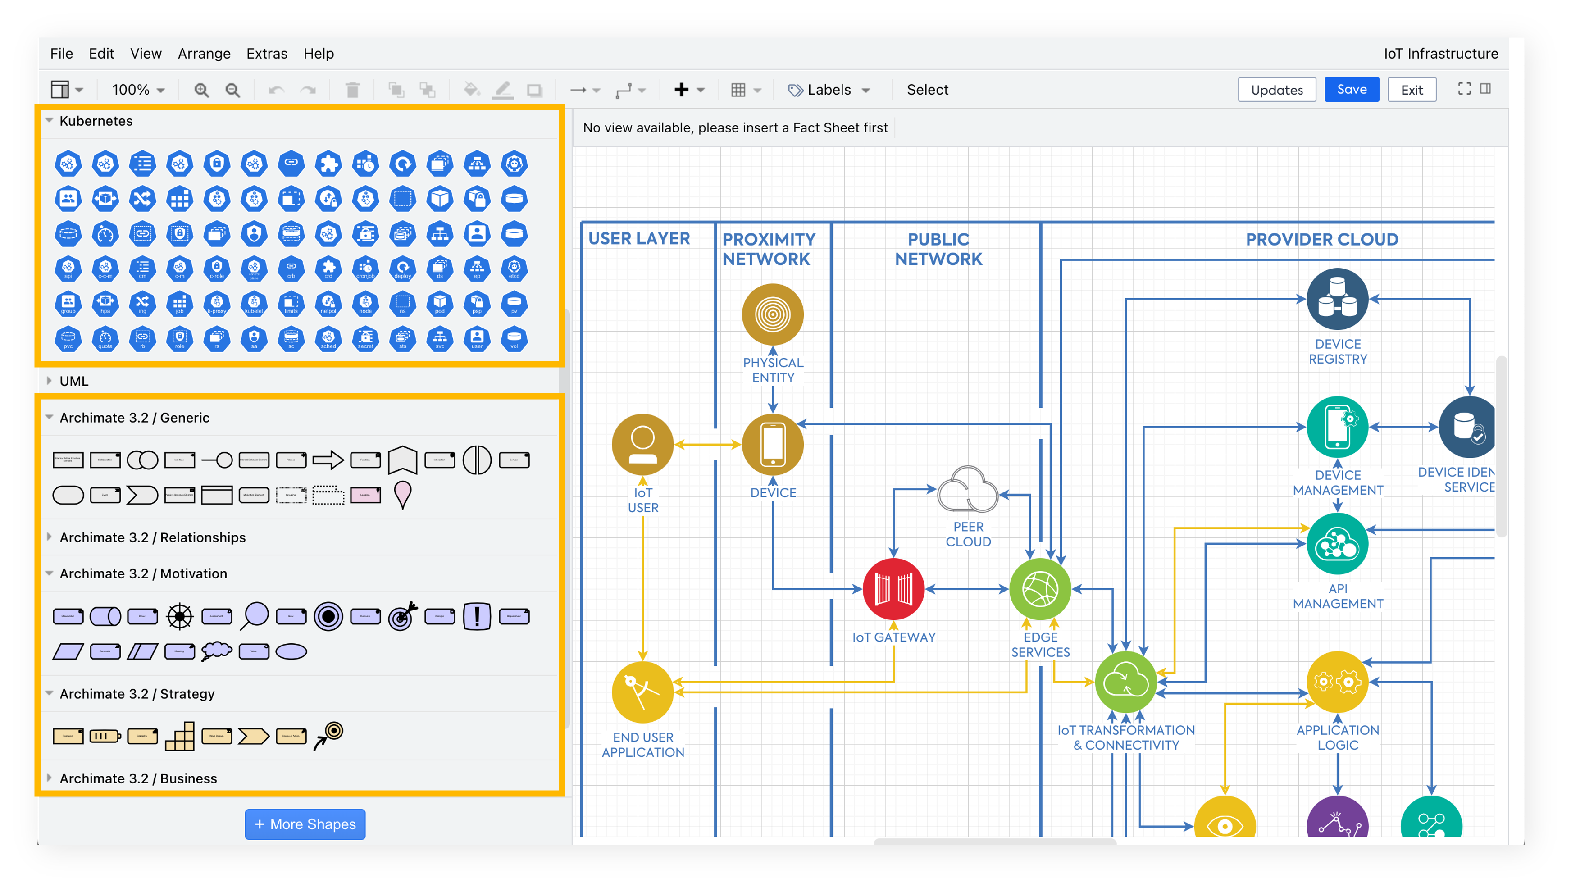Select the Kubernetes 'pod' labeled shape
This screenshot has width=1571, height=892.
click(x=440, y=304)
